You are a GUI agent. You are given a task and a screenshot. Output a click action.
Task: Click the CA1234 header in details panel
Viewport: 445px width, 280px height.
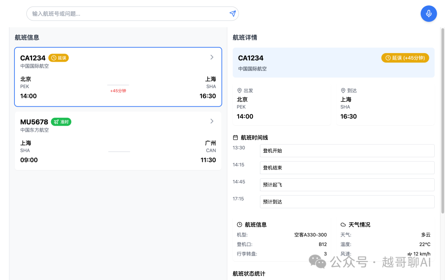point(251,58)
